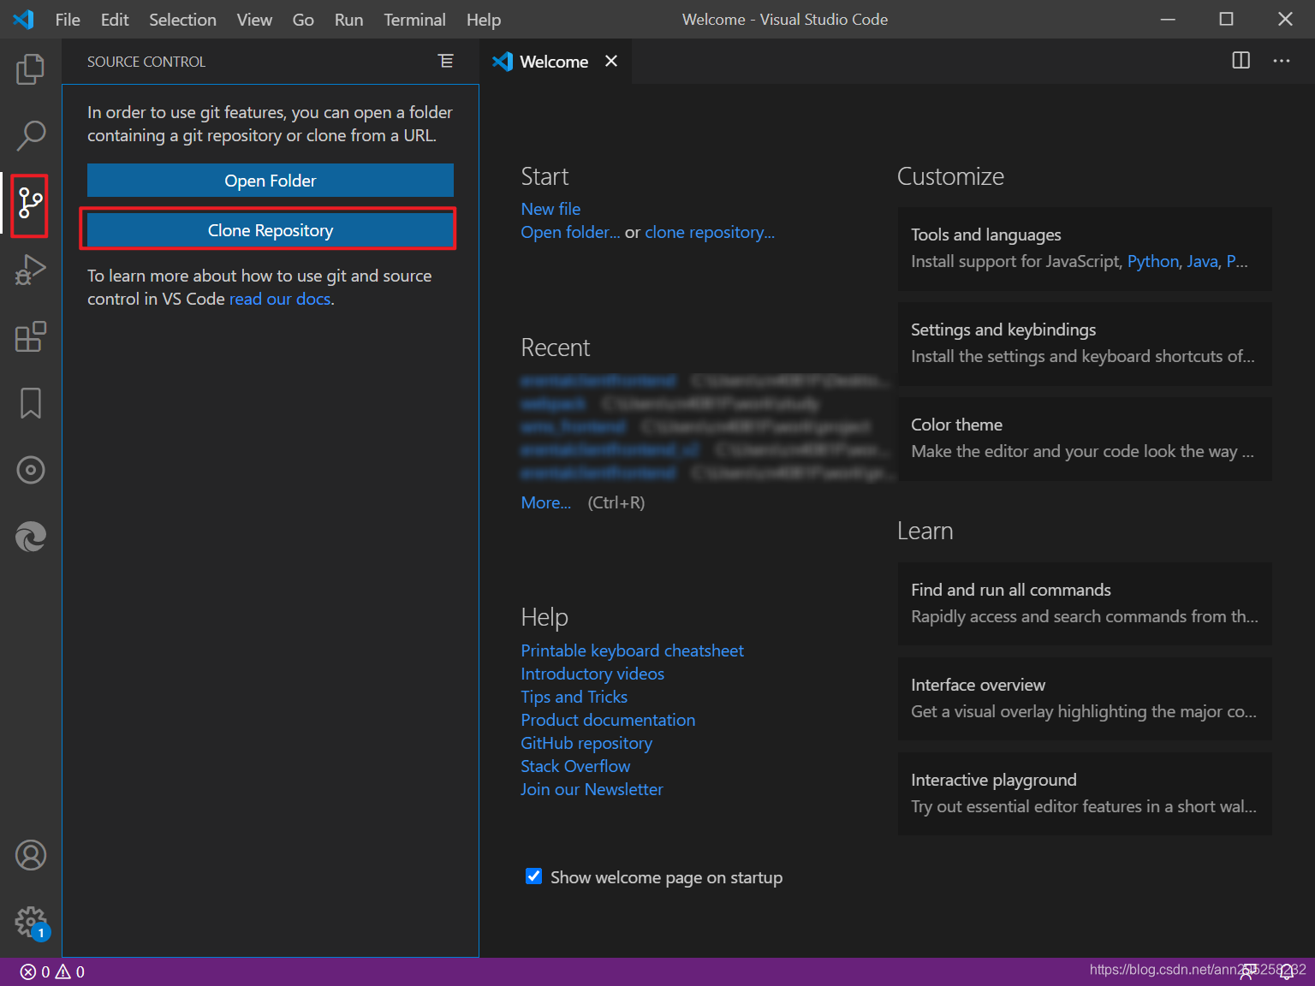
Task: Click the clone repository... link
Action: pyautogui.click(x=710, y=232)
